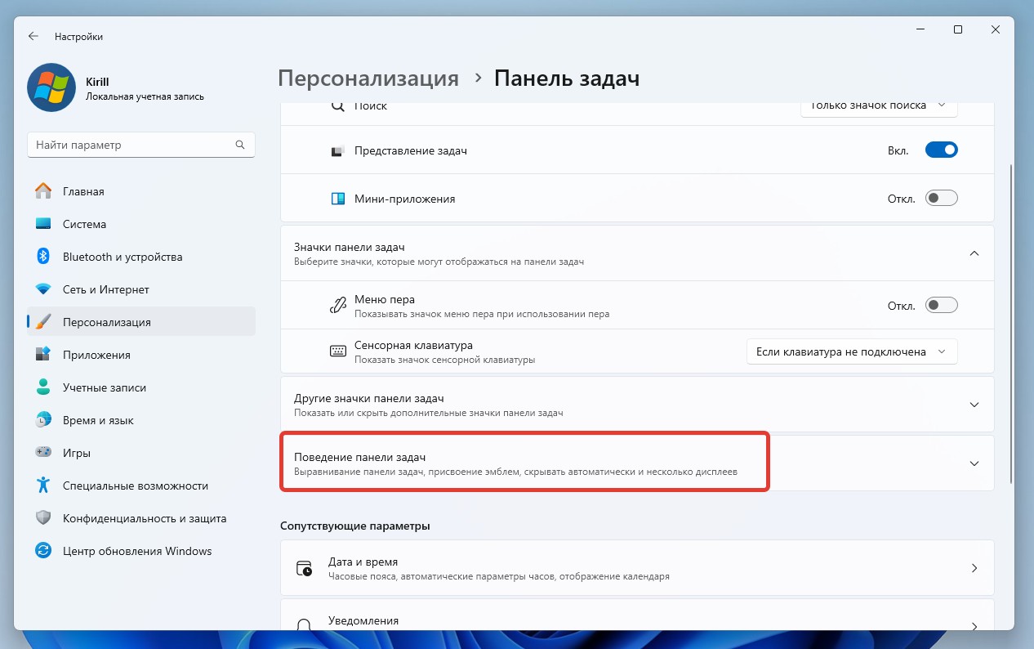
Task: Select the Система monitor icon in sidebar
Action: click(44, 224)
